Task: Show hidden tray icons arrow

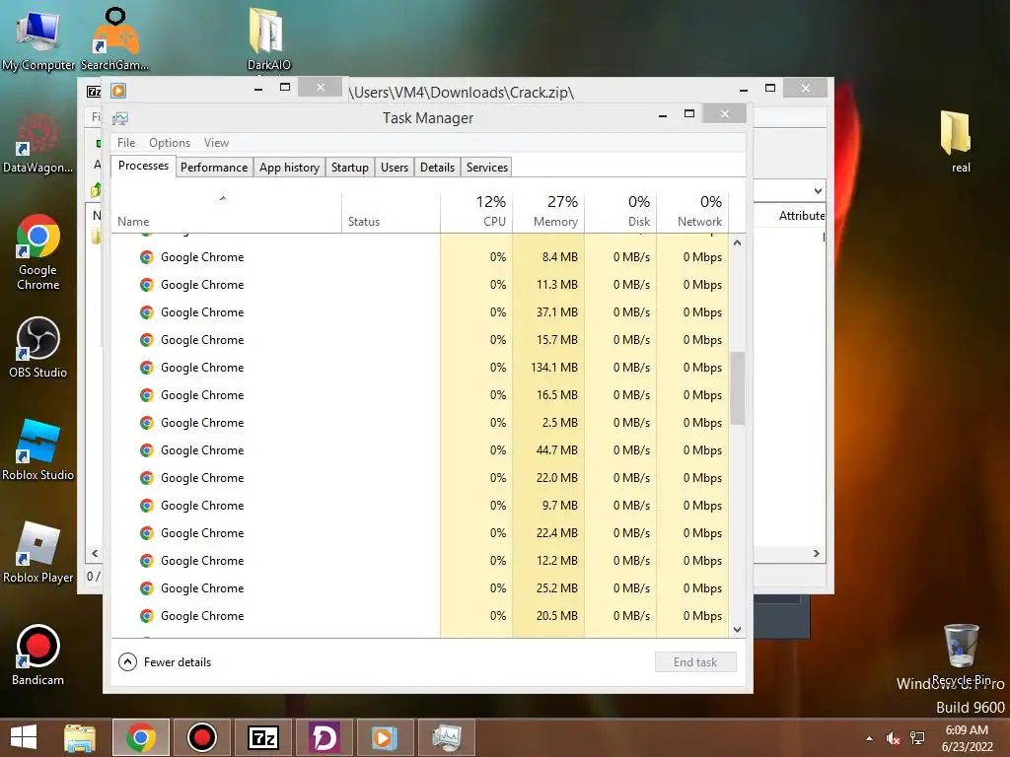Action: click(x=870, y=738)
